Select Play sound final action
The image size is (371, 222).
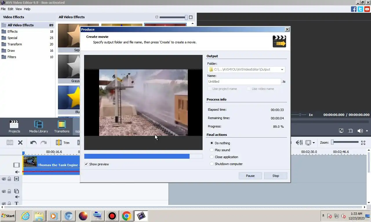click(x=211, y=150)
